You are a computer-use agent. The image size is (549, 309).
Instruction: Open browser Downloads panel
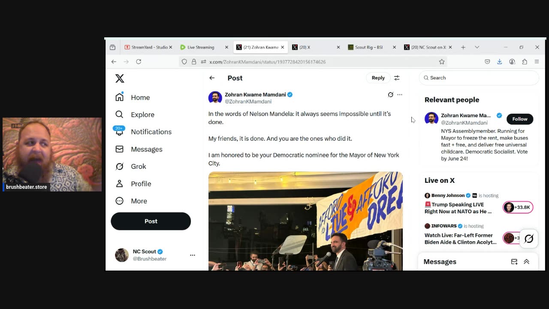(x=500, y=62)
